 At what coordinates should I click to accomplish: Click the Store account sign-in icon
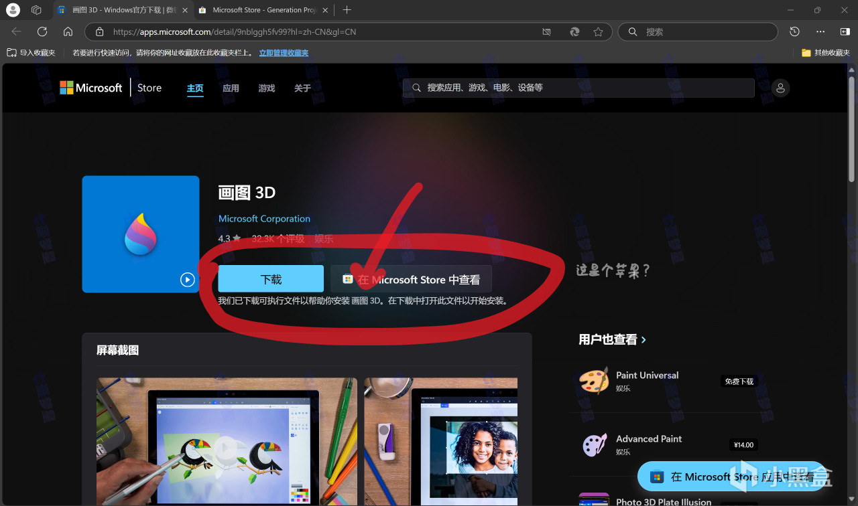[780, 88]
